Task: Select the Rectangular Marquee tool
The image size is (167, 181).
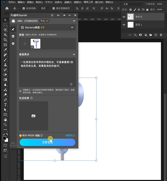Action: click(x=5, y=25)
